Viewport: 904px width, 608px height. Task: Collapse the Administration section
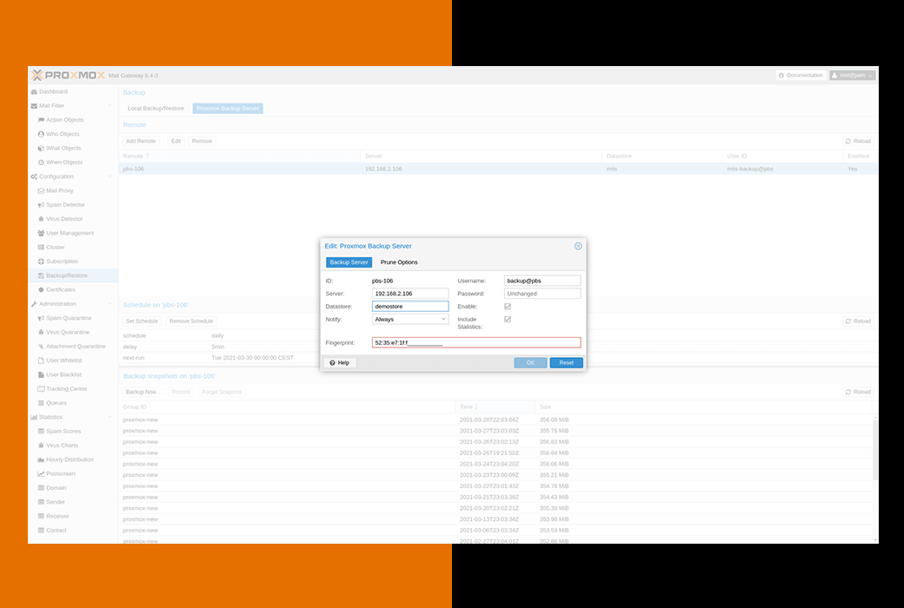110,304
